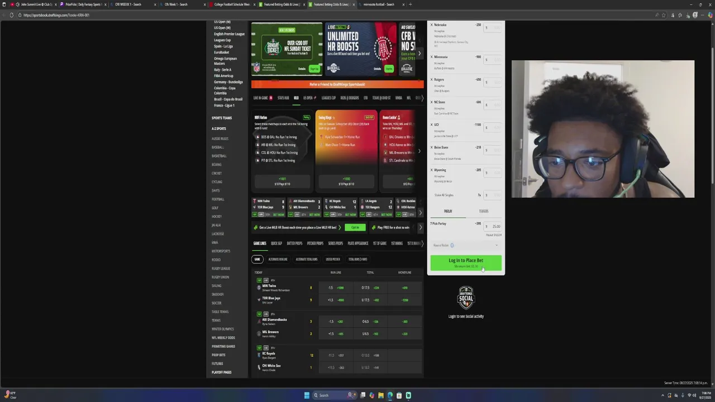715x402 pixels.
Task: Select +1000 Swing Kings bet button
Action: coord(346,181)
